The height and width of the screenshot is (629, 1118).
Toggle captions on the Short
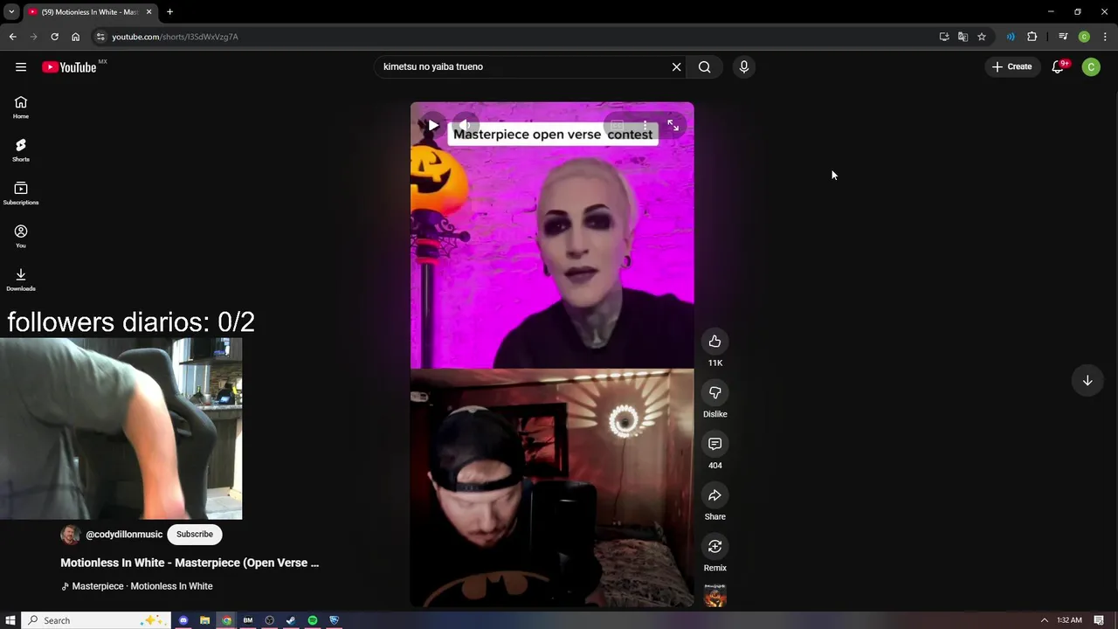pos(617,125)
